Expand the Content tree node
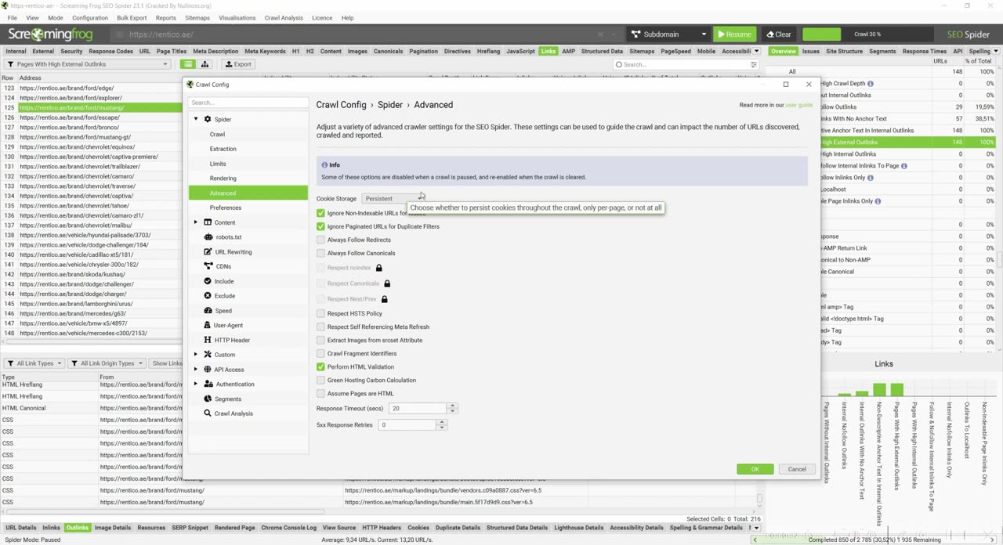The image size is (1003, 545). (196, 222)
